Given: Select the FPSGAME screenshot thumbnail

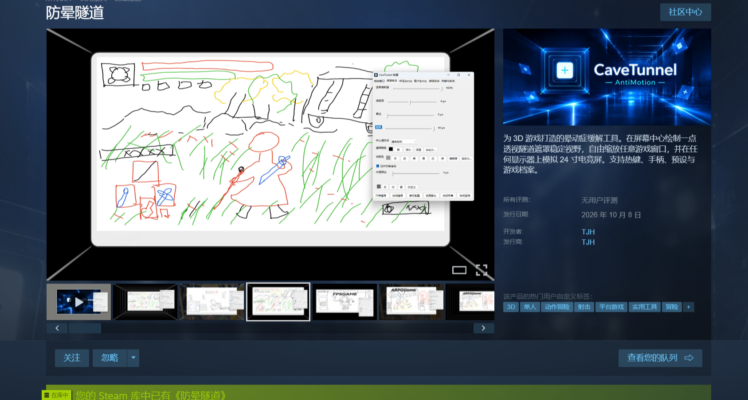Looking at the screenshot, I should [345, 302].
